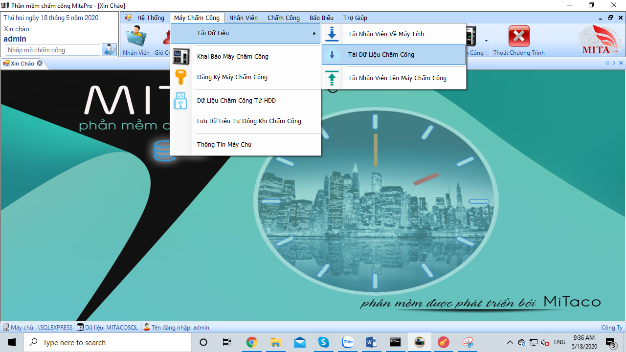
Task: Switch to the Xin Chào tab
Action: click(22, 64)
